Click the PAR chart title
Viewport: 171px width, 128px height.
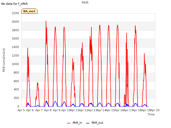pyautogui.click(x=85, y=3)
